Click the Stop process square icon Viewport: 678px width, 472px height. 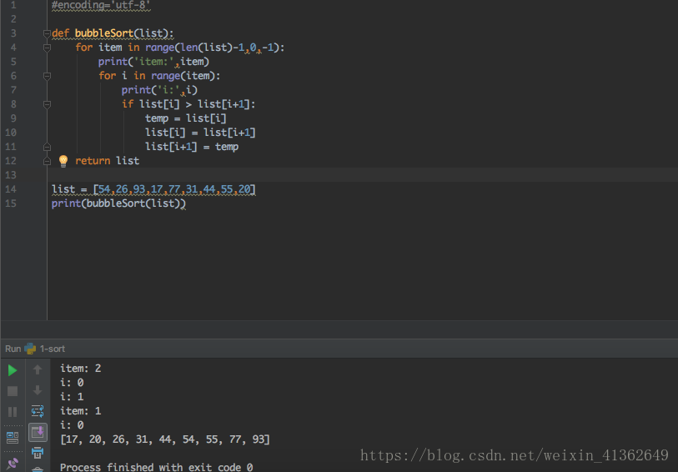point(13,391)
